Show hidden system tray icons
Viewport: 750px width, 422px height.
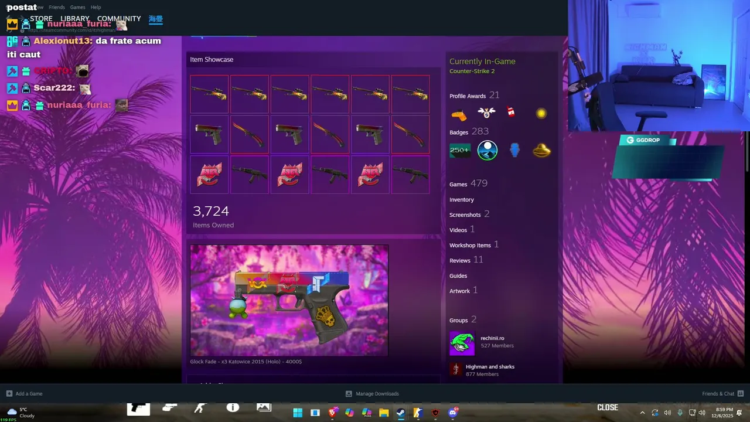click(x=642, y=413)
